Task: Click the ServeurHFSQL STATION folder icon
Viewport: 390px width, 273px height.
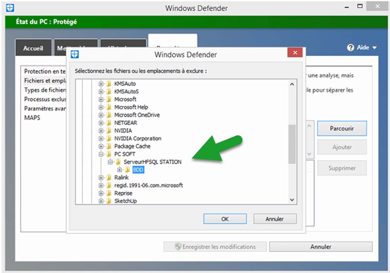Action: tap(118, 162)
